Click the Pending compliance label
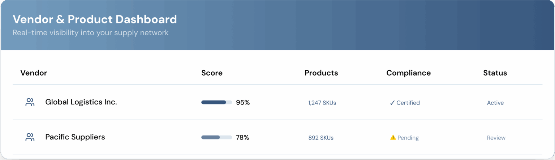This screenshot has height=160, width=555. click(408, 138)
